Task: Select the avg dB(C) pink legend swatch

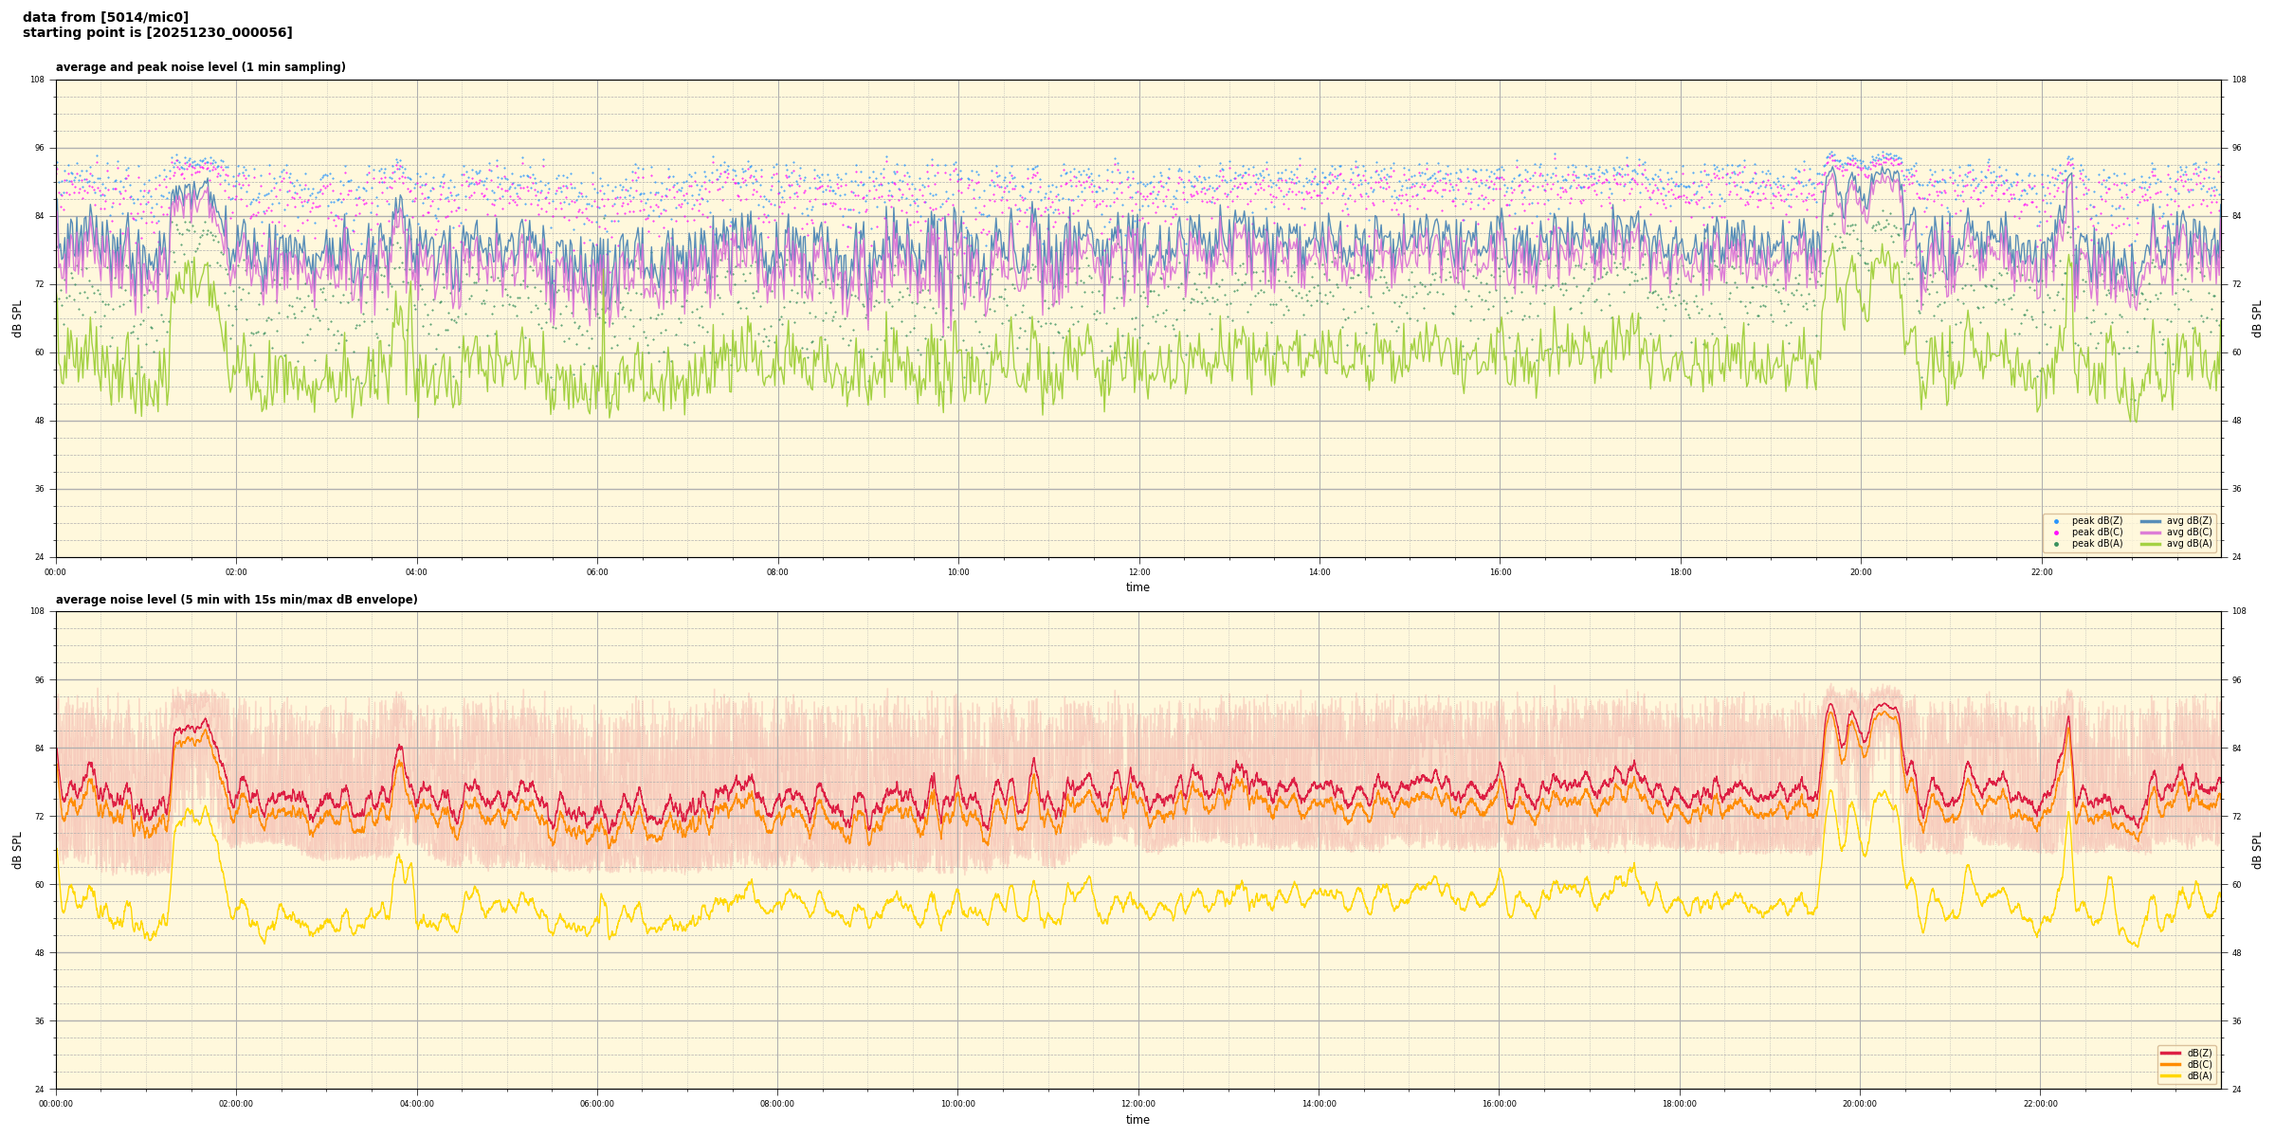Action: pyautogui.click(x=2150, y=532)
